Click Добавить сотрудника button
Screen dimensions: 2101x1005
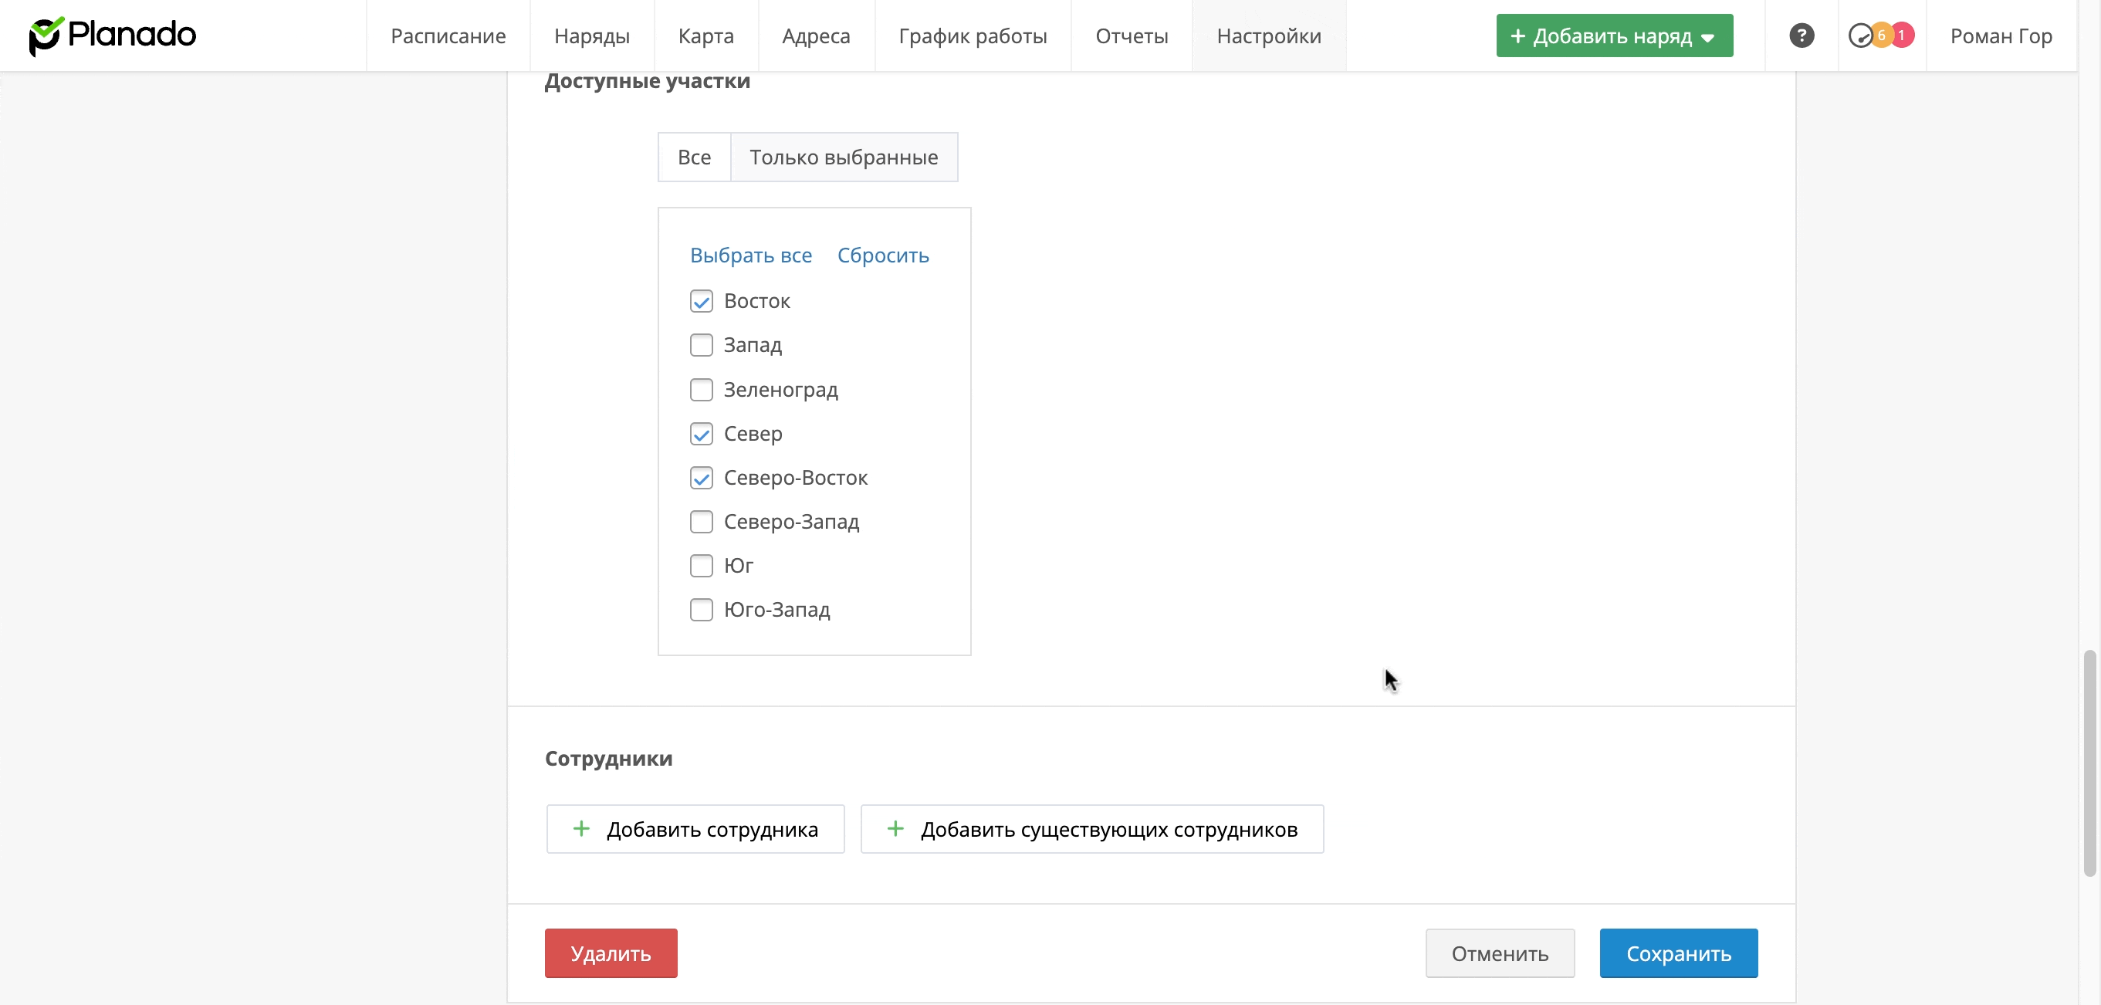695,829
